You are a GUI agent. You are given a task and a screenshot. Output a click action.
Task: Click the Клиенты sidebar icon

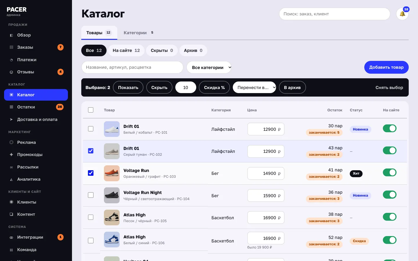pos(11,202)
